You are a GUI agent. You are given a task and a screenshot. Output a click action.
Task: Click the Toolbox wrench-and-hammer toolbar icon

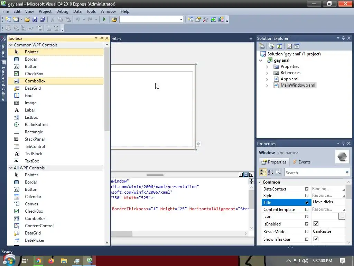pyautogui.click(x=205, y=19)
